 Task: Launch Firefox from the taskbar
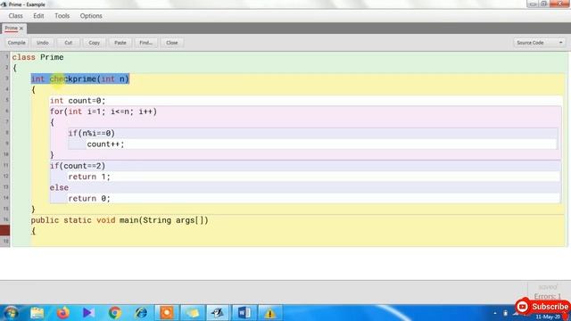click(62, 313)
